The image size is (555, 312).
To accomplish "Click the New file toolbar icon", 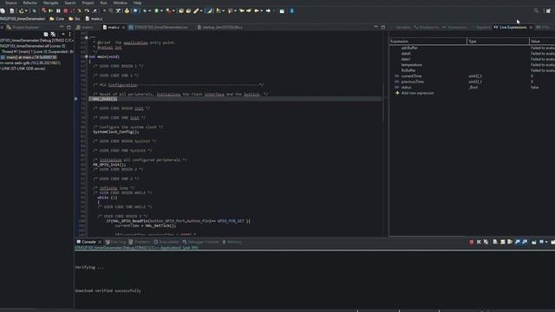I will click(x=11, y=11).
